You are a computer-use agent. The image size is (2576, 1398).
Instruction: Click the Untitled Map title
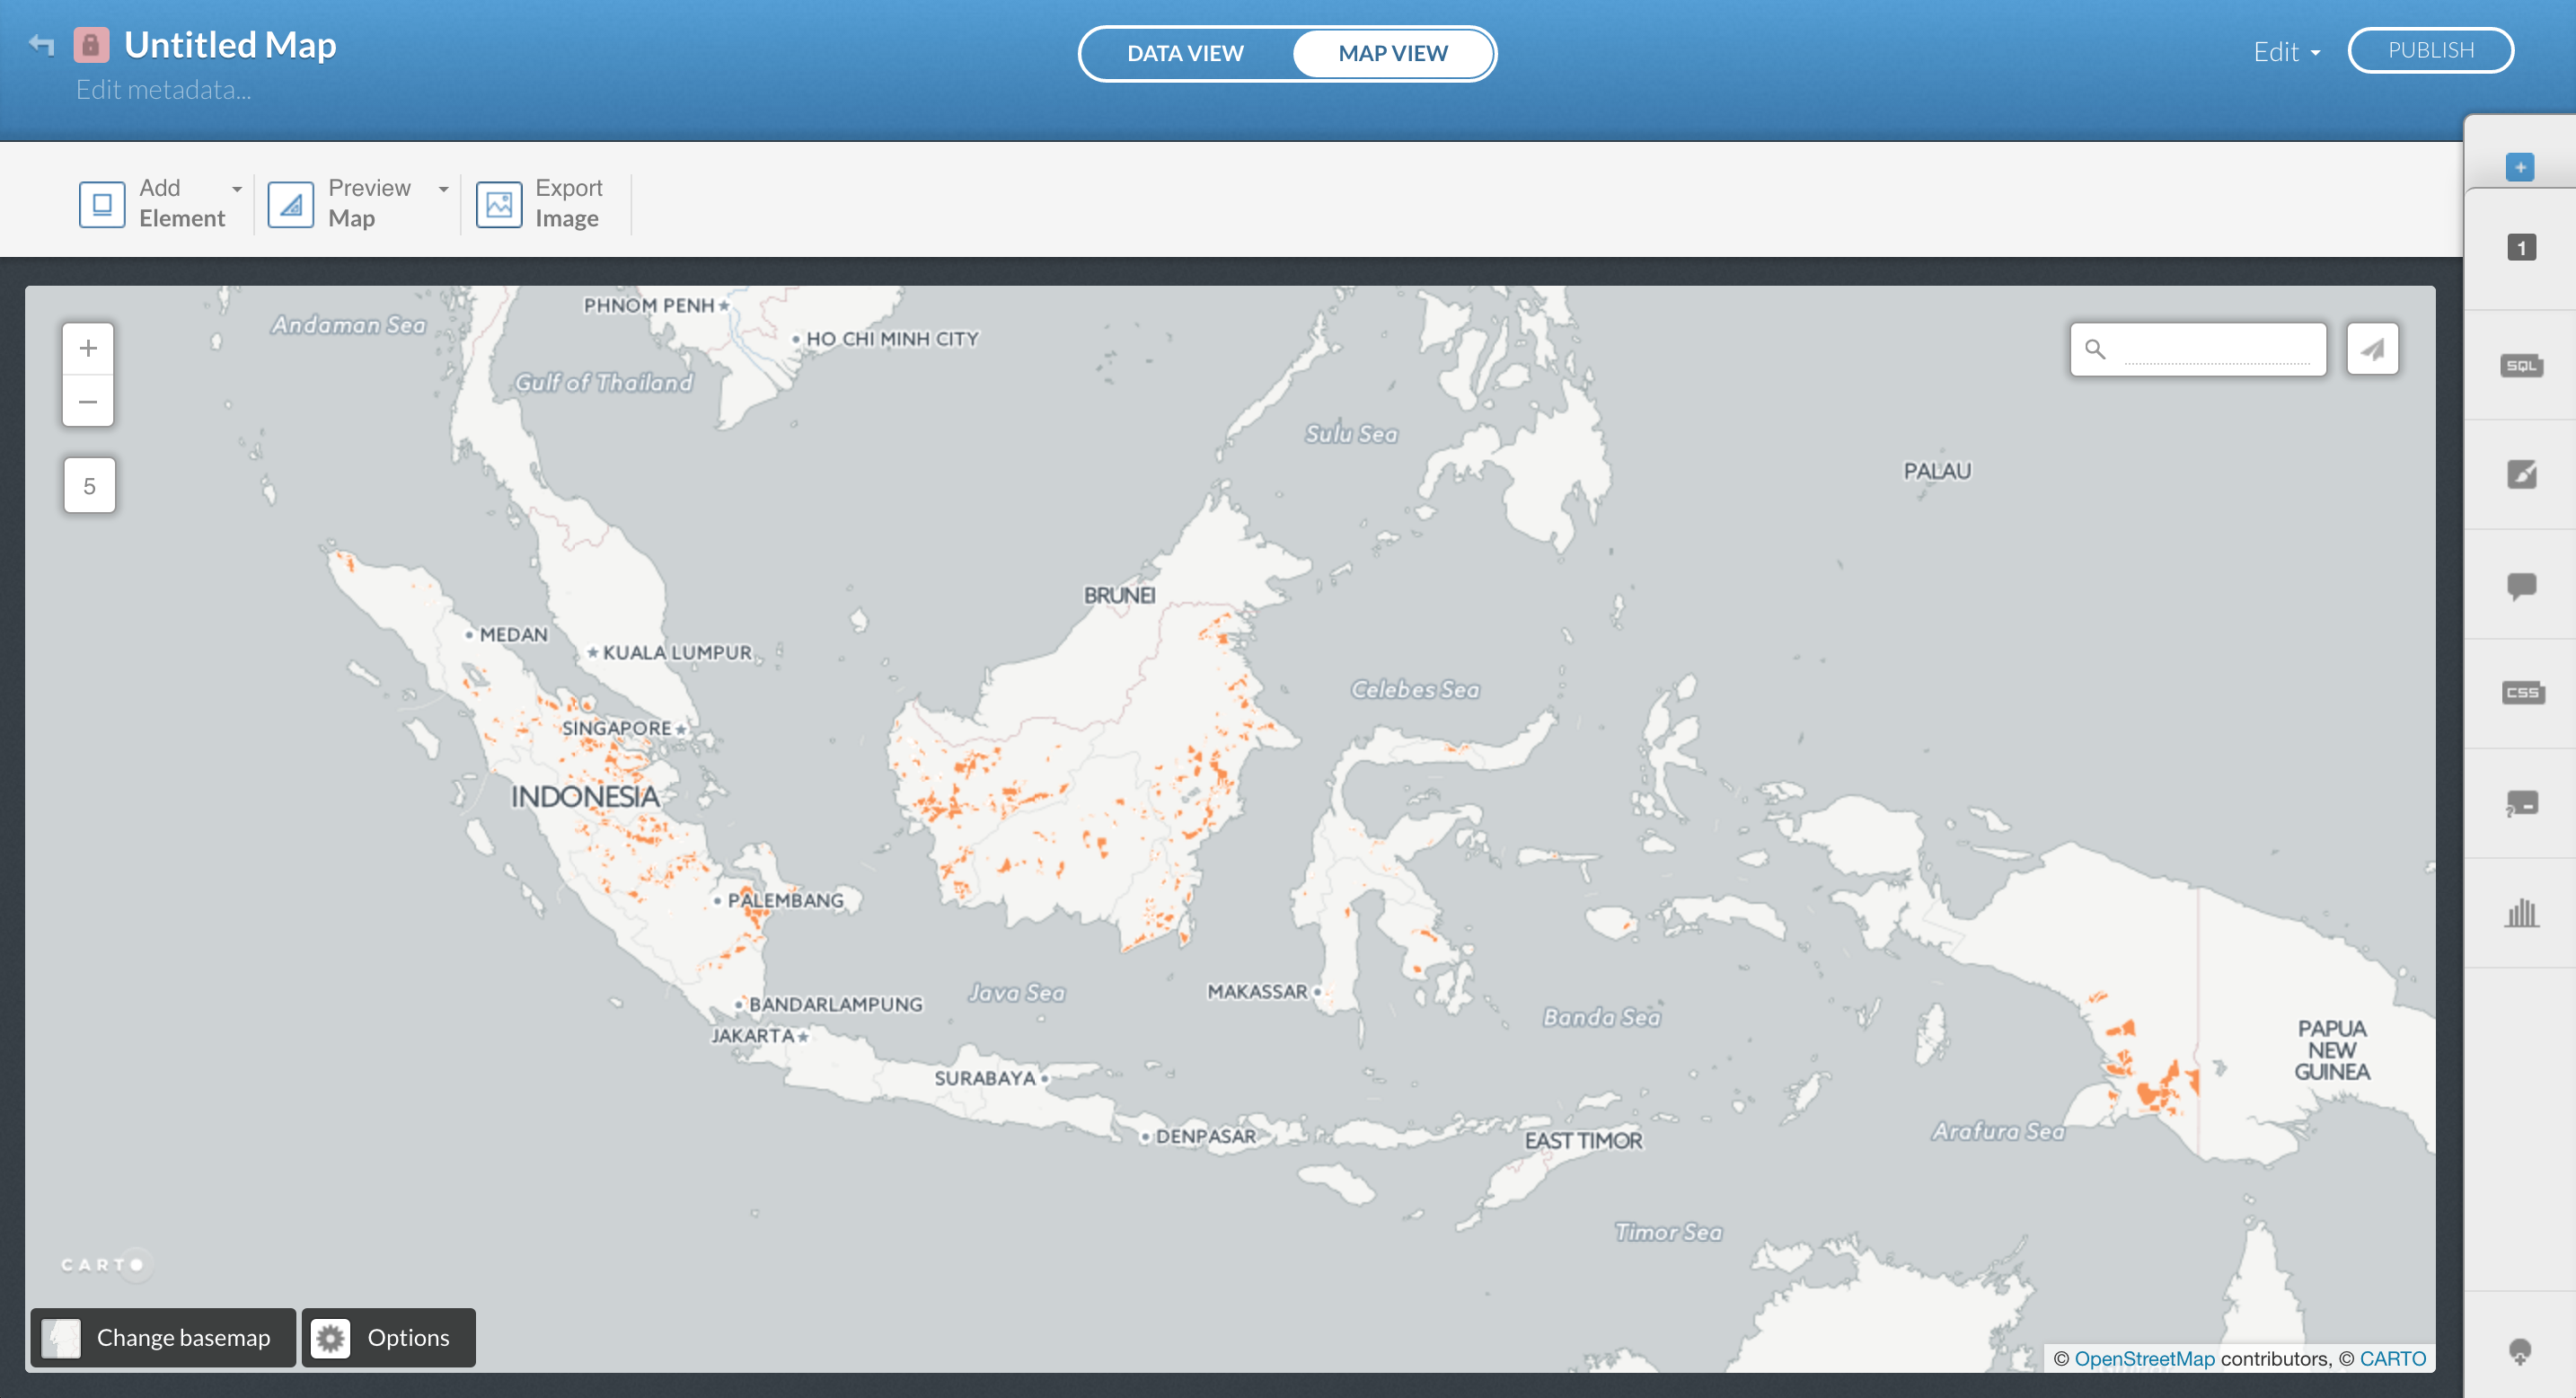pos(230,45)
